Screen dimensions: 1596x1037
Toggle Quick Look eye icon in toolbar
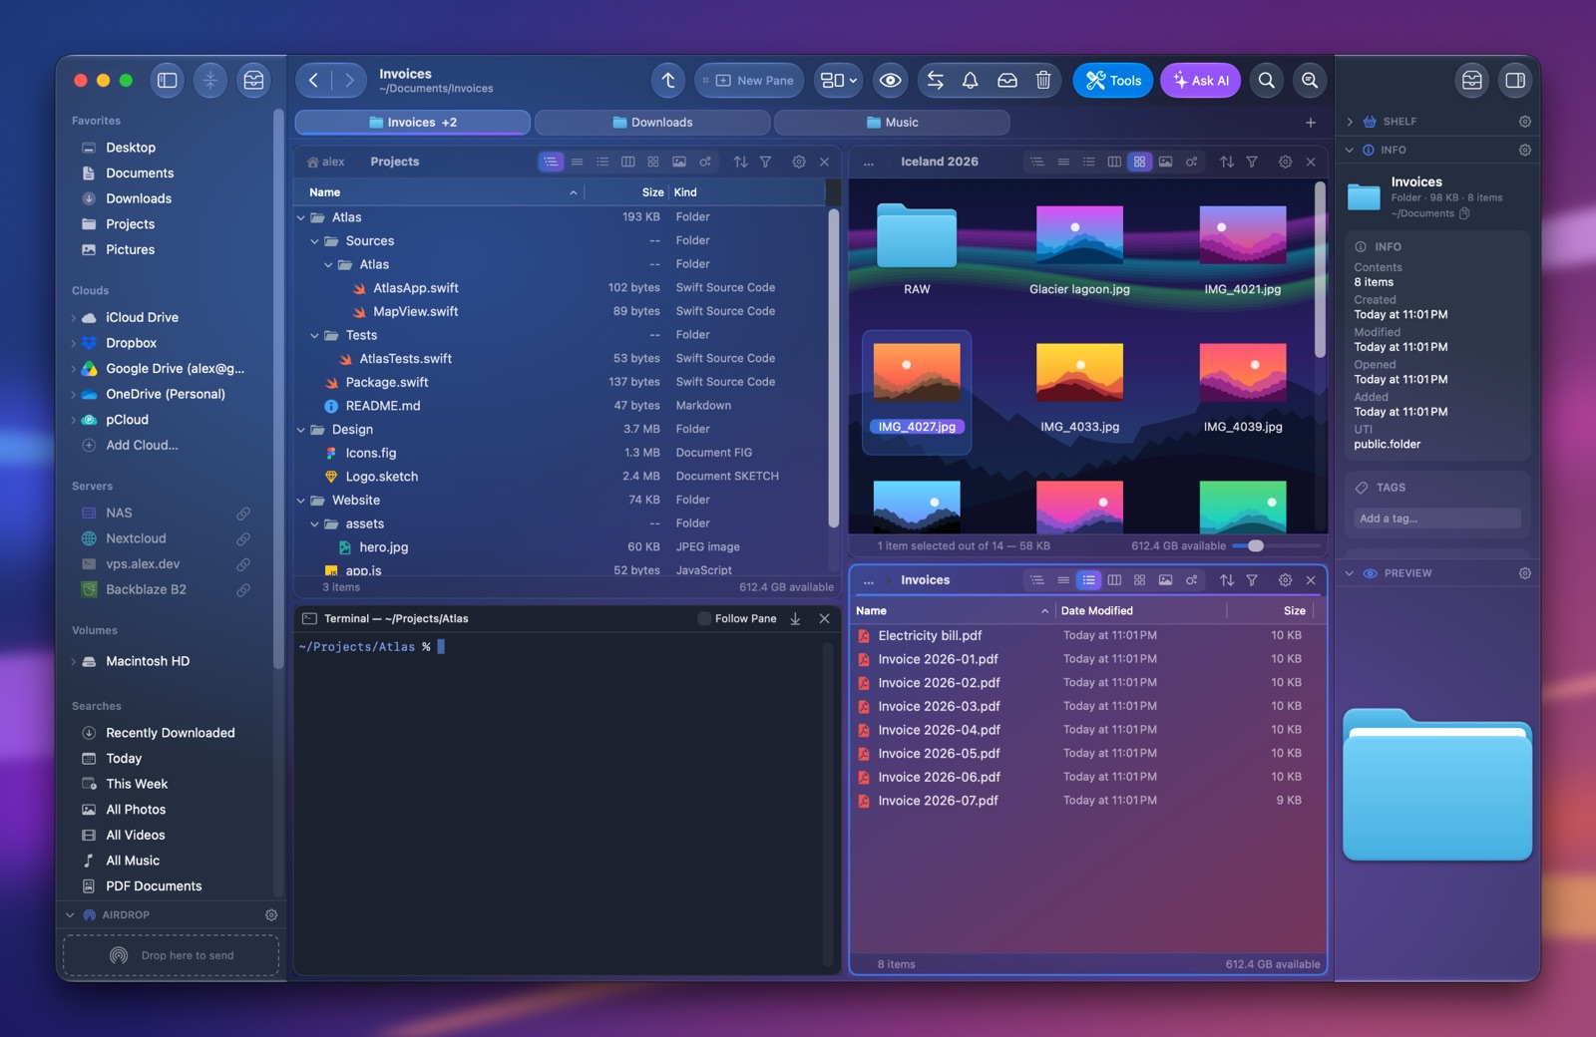point(891,81)
